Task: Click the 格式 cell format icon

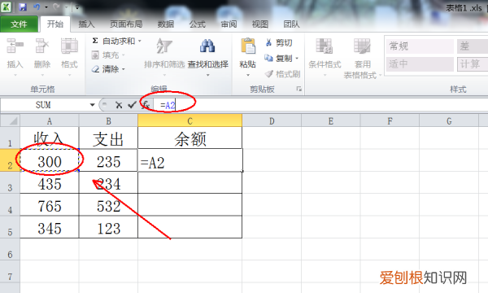Action: tap(69, 46)
